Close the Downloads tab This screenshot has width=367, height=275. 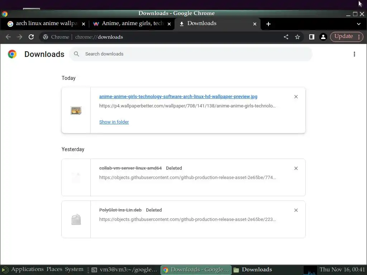255,24
